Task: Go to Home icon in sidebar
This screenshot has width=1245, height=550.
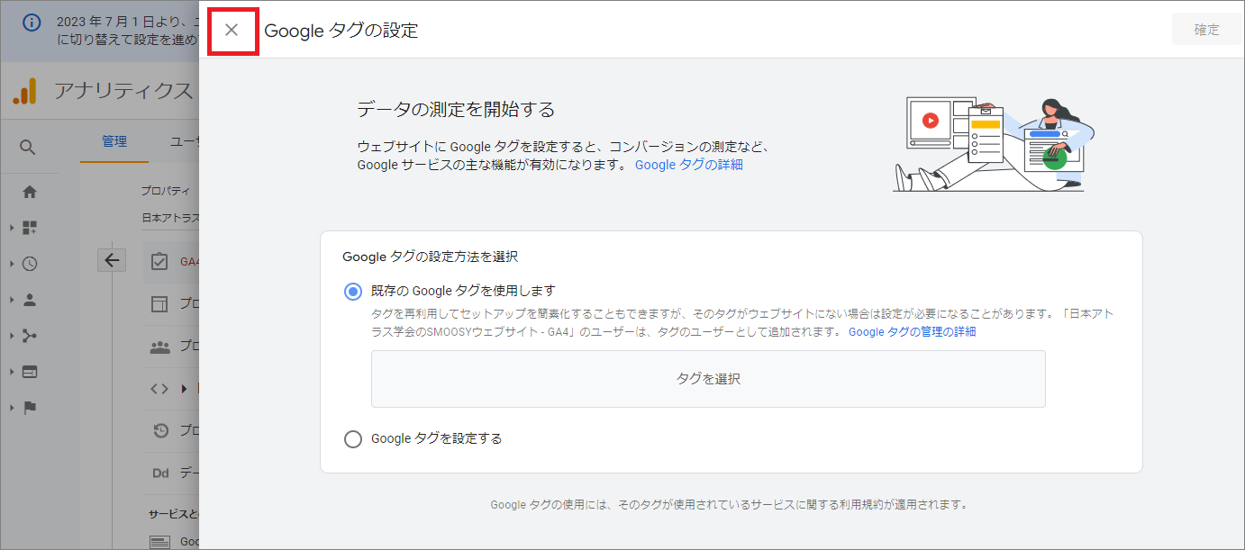Action: click(30, 192)
